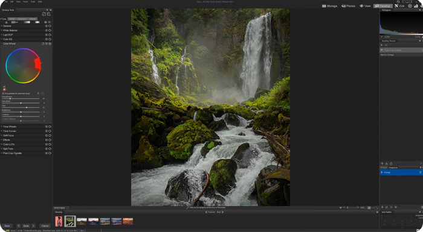Expand the Light EQ group
The height and width of the screenshot is (232, 423).
pyautogui.click(x=2, y=35)
